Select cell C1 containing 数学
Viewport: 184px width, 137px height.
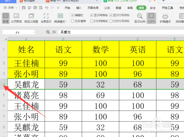pos(100,49)
